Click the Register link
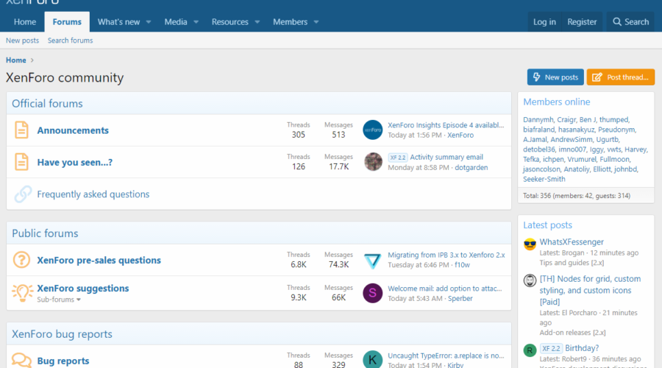 582,21
